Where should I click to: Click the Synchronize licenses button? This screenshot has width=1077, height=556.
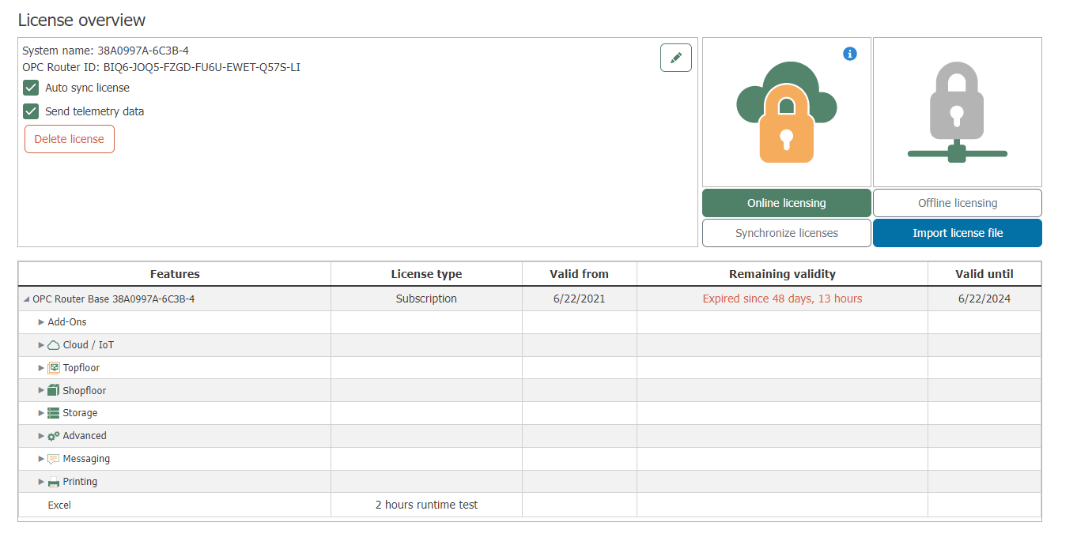pos(787,233)
